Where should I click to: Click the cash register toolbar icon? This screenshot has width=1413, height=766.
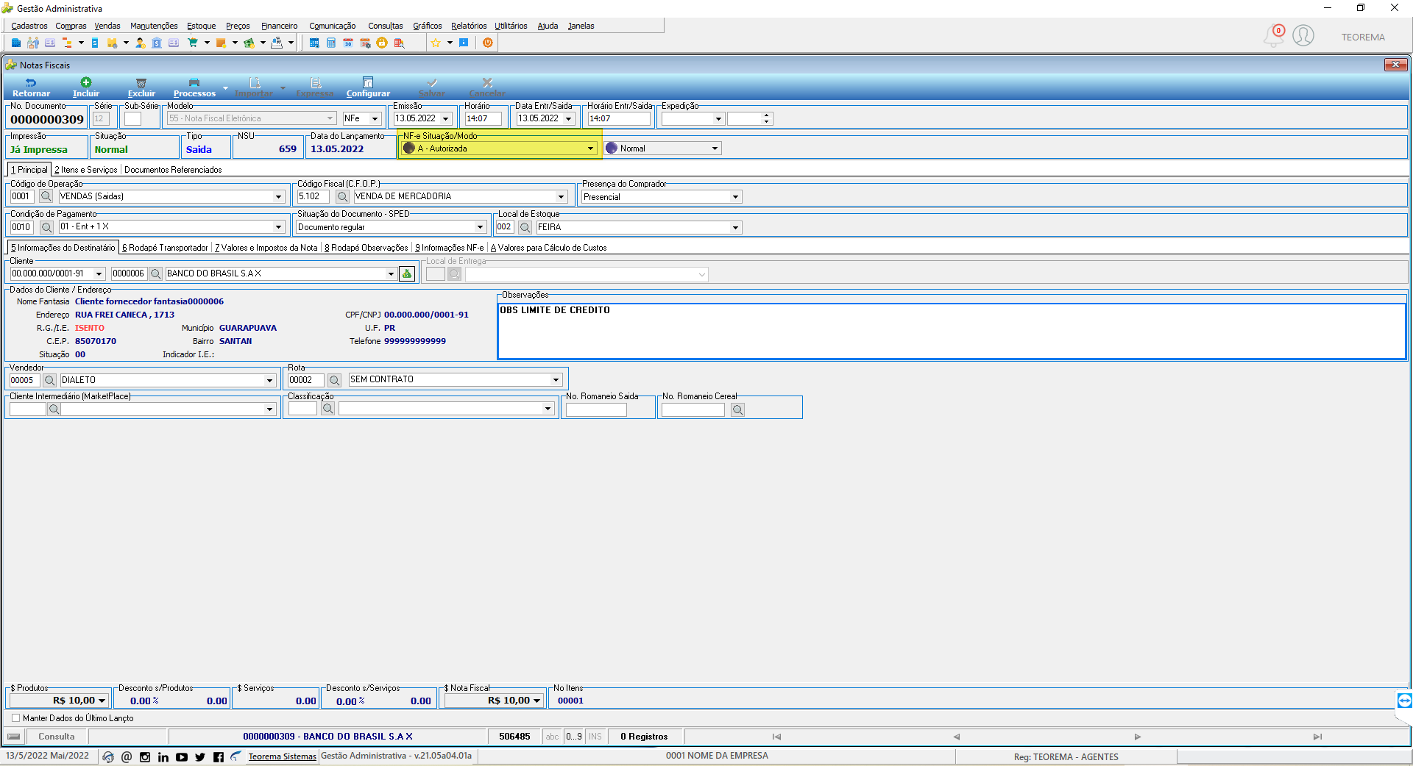(x=277, y=43)
